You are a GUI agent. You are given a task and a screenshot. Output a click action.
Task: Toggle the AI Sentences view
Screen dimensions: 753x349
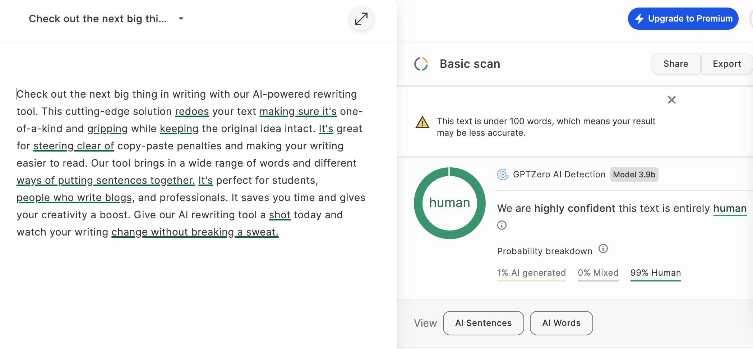483,323
